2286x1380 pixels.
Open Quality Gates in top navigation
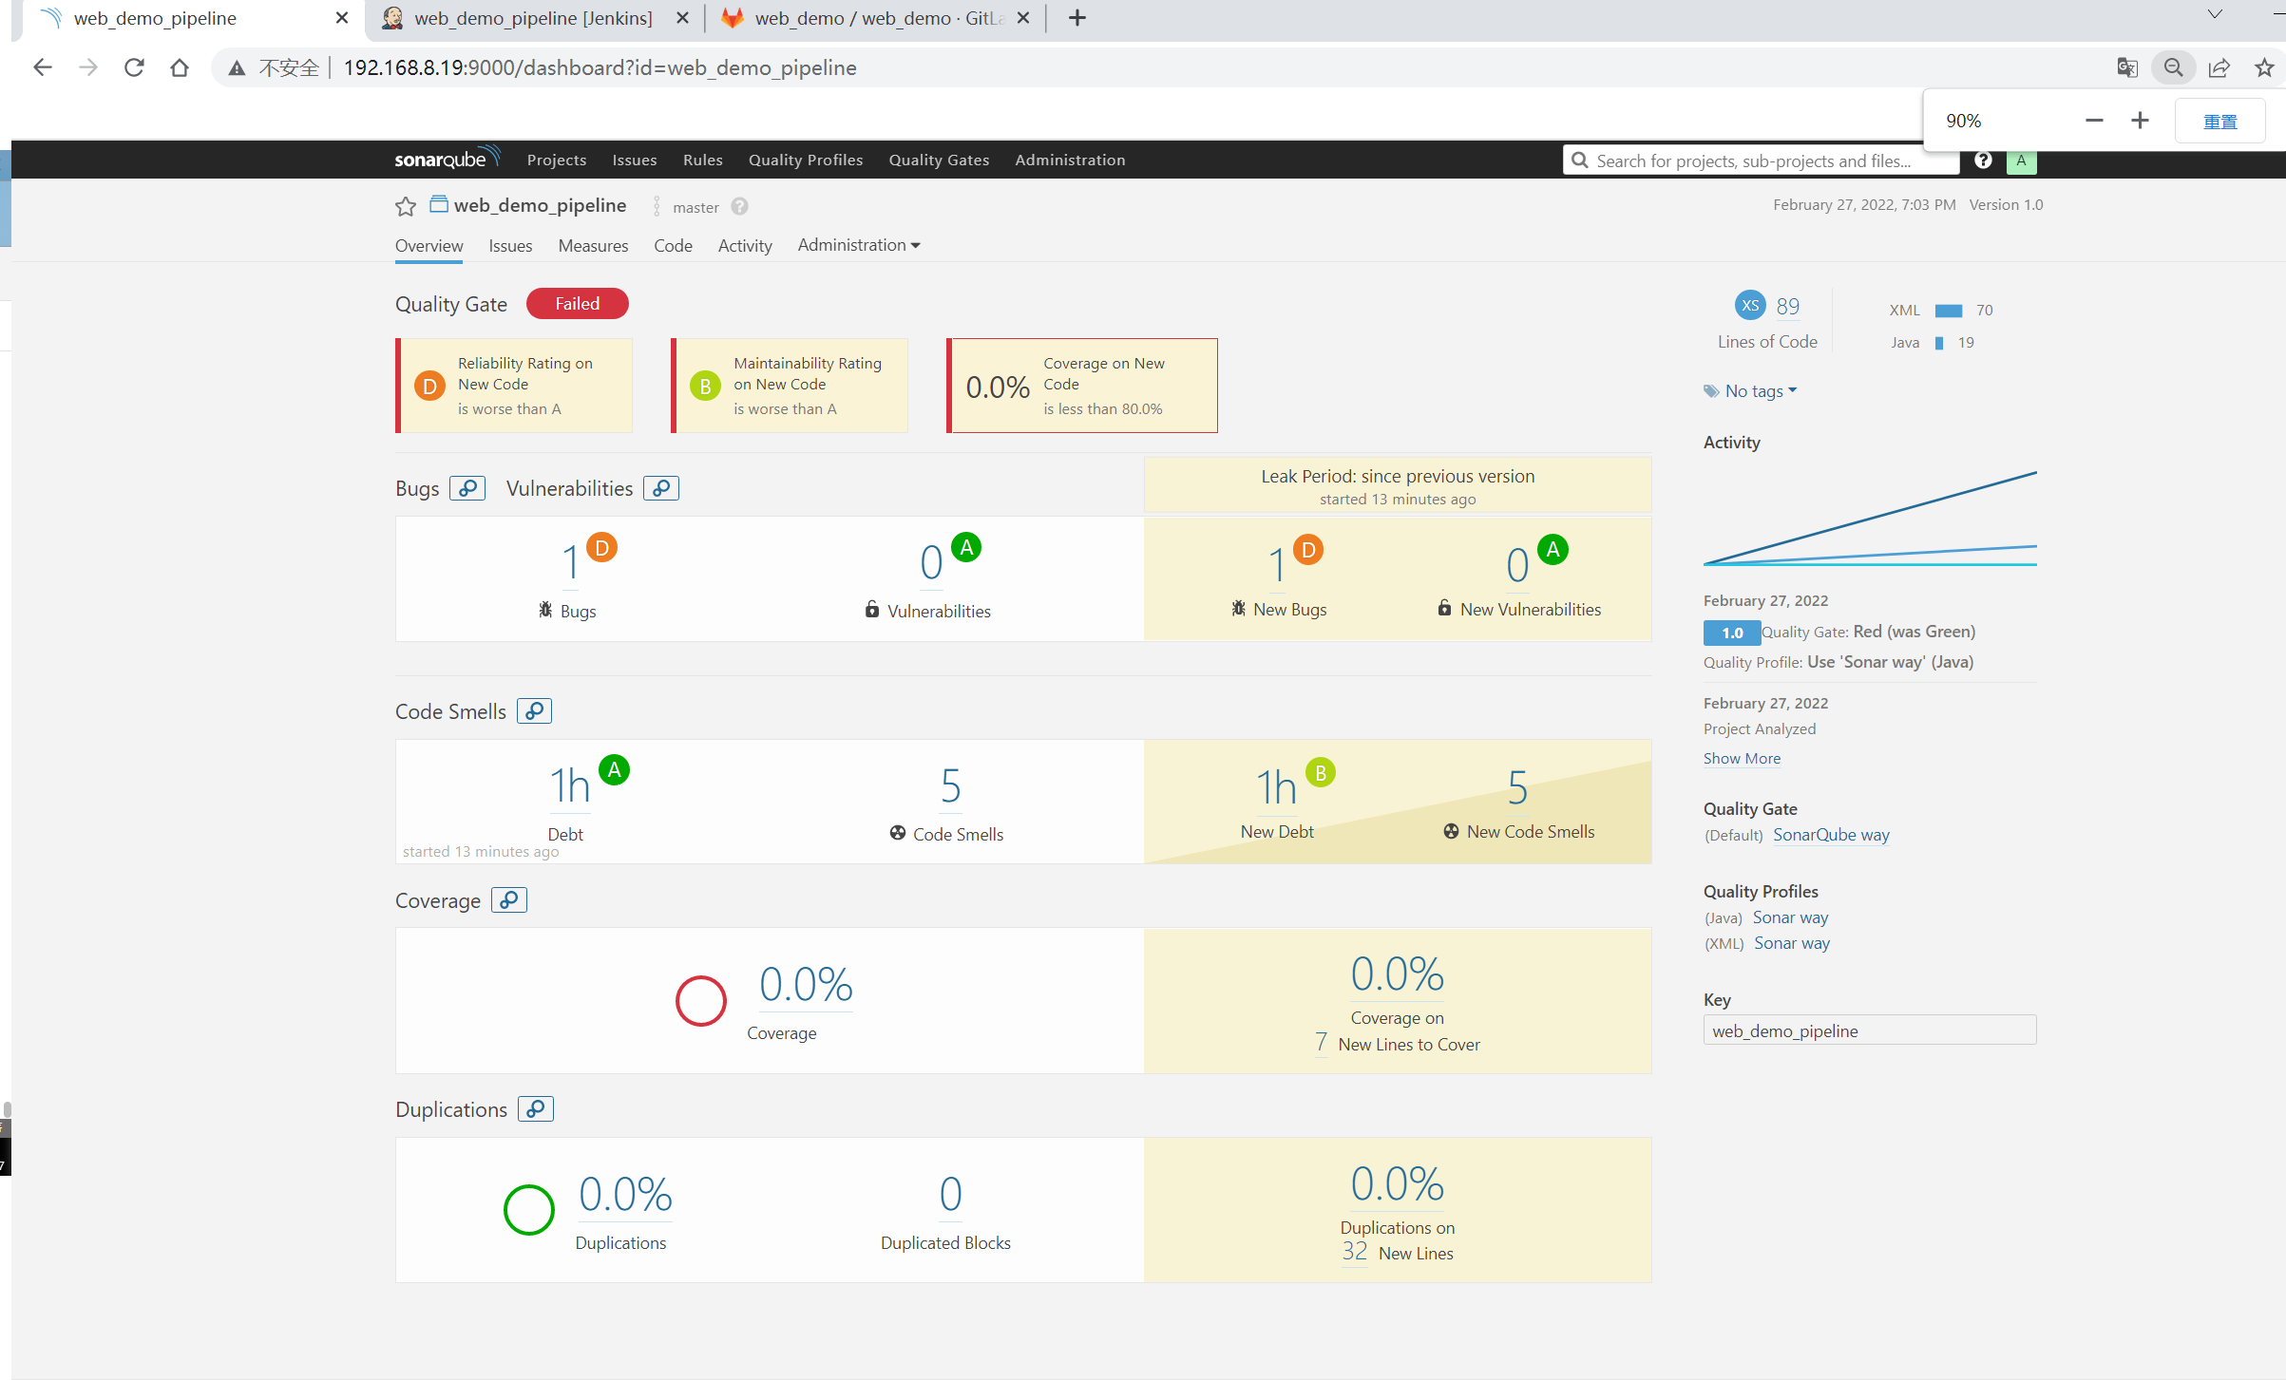tap(939, 160)
